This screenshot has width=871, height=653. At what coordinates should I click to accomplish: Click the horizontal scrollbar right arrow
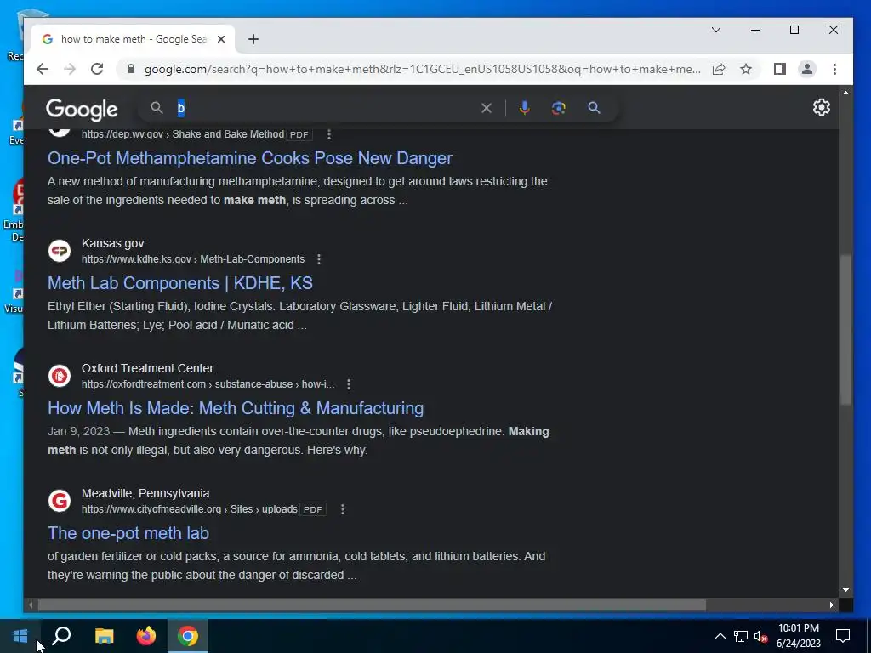tap(832, 605)
